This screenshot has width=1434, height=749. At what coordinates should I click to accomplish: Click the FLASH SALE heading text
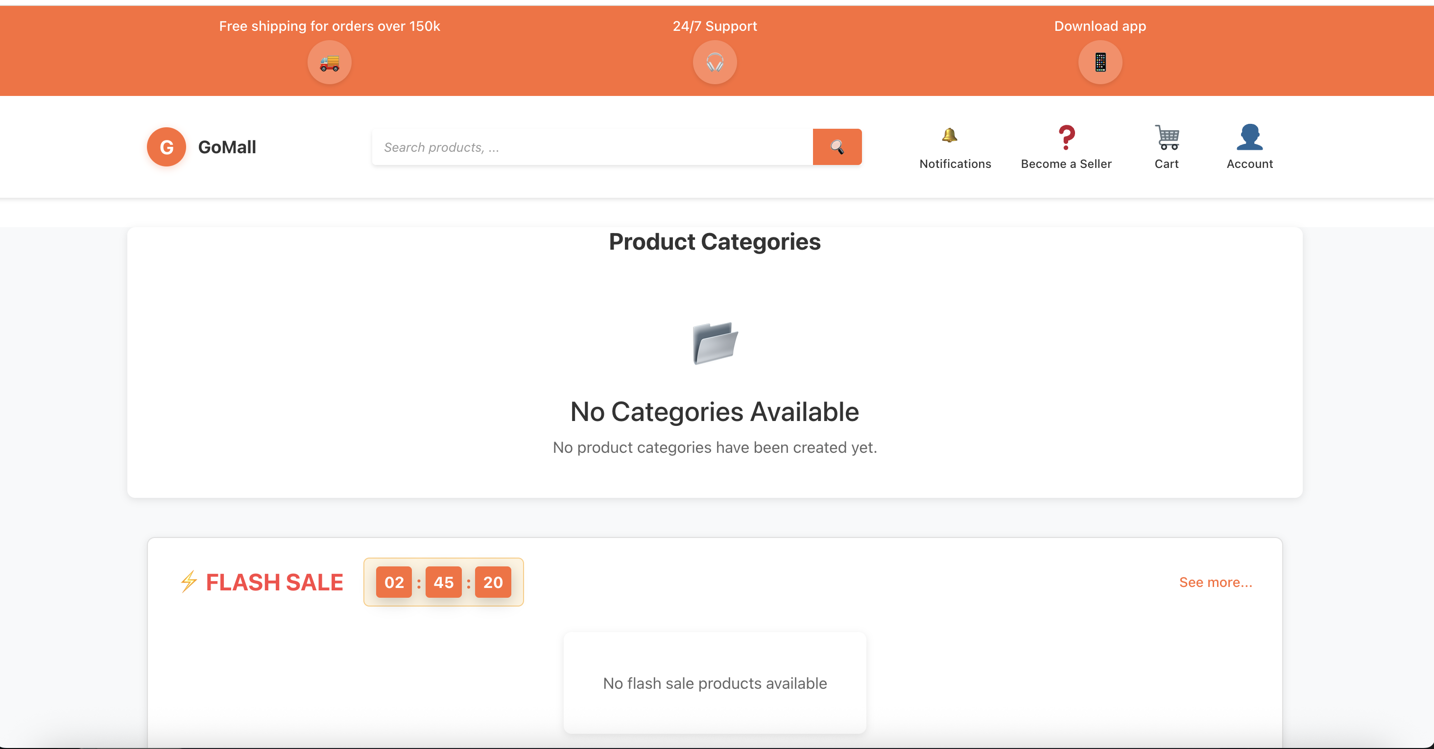274,582
